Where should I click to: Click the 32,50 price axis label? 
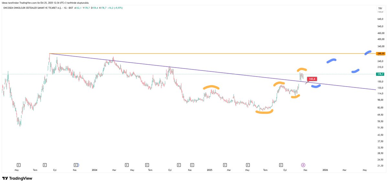click(x=380, y=147)
